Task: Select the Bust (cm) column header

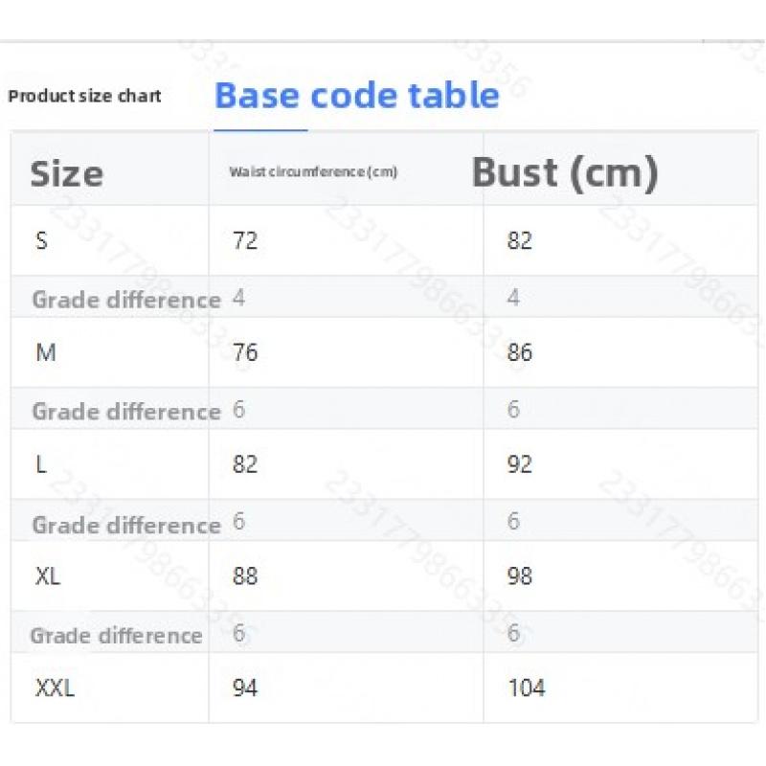Action: 565,172
